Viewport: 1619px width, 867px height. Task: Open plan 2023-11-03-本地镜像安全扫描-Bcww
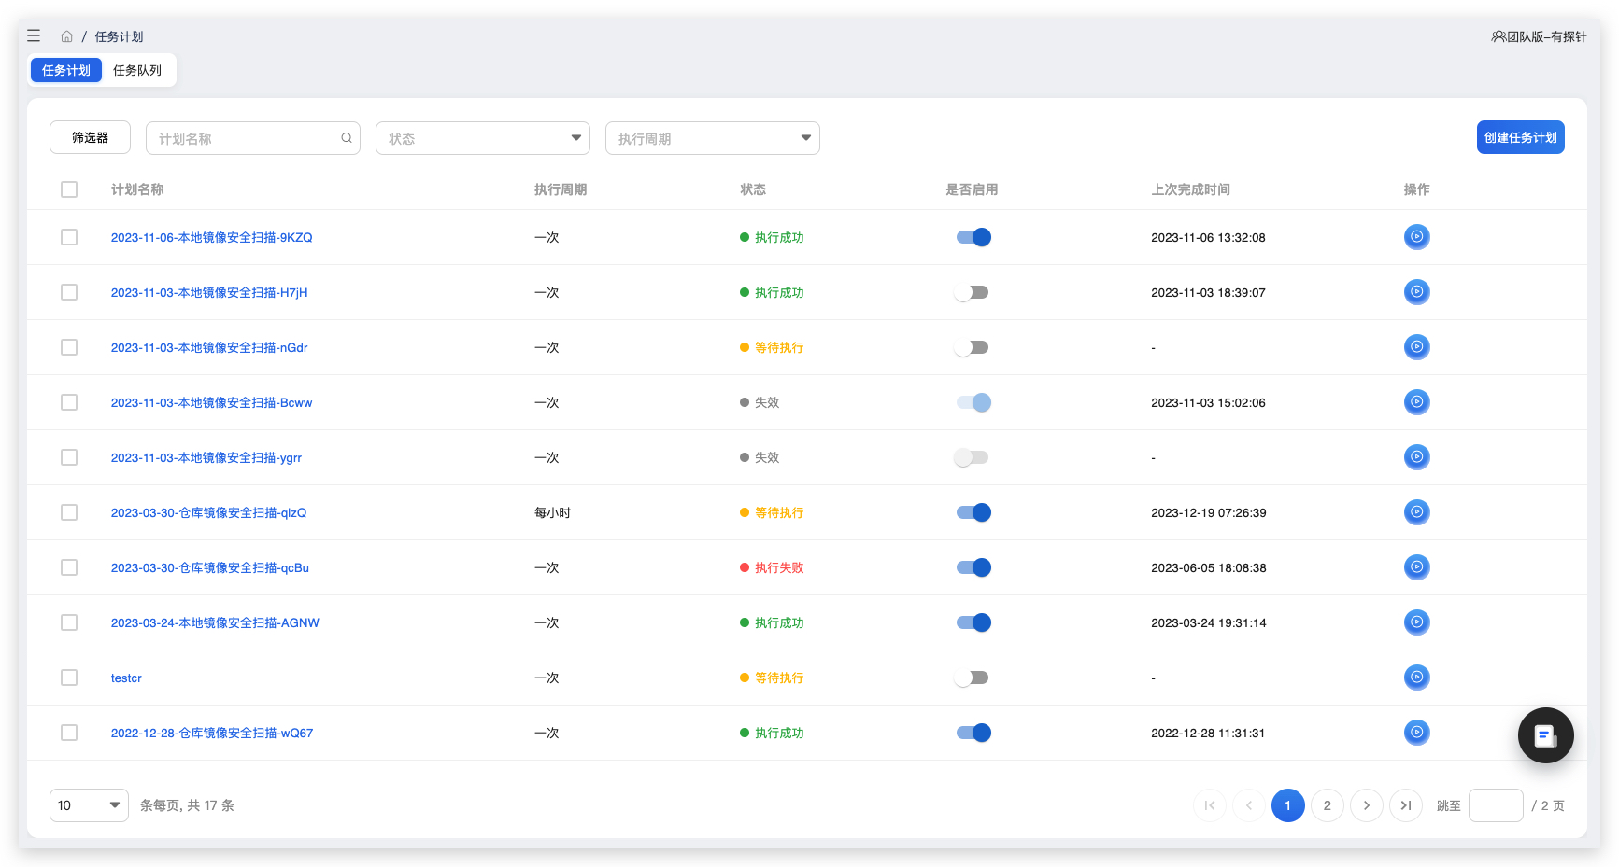[x=212, y=402]
